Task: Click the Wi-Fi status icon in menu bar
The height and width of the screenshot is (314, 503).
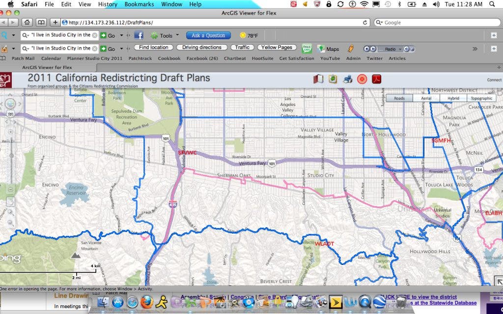Action: point(364,4)
